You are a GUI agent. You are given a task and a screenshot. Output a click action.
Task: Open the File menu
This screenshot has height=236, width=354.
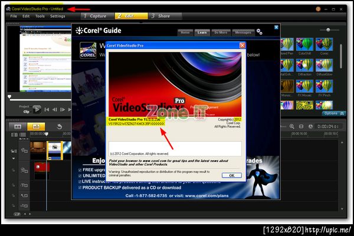point(14,16)
